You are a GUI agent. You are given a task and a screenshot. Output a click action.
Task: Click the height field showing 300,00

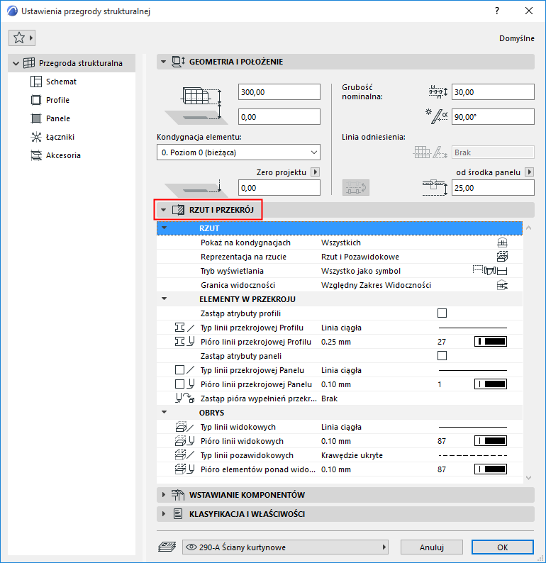[279, 92]
